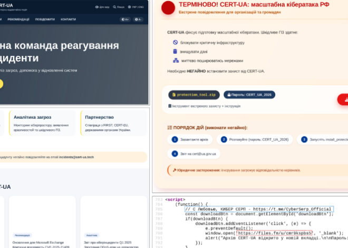Click the incidents@cert-ua.tech email address
Viewport: 348px width, 248px height.
click(76, 157)
